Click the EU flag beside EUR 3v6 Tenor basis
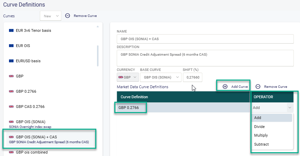Image resolution: width=300 pixels, height=156 pixels. pos(11,30)
